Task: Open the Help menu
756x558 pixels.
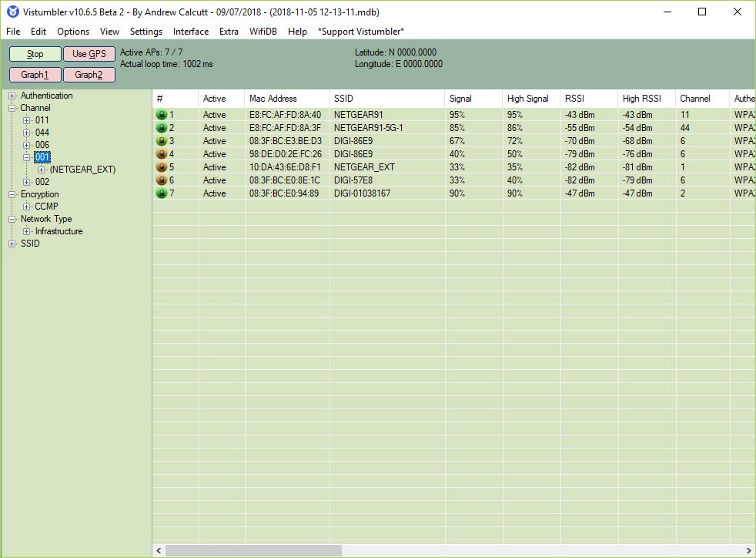Action: (x=297, y=32)
